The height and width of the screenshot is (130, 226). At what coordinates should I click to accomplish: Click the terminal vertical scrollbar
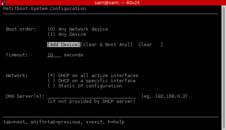[x=224, y=67]
